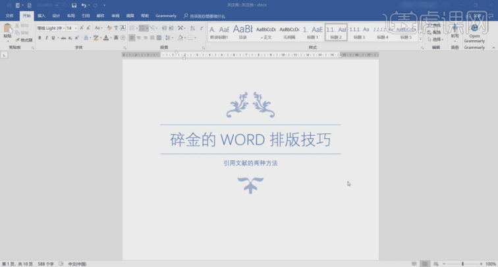
Task: Click the Tell Me search box
Action: pos(204,16)
